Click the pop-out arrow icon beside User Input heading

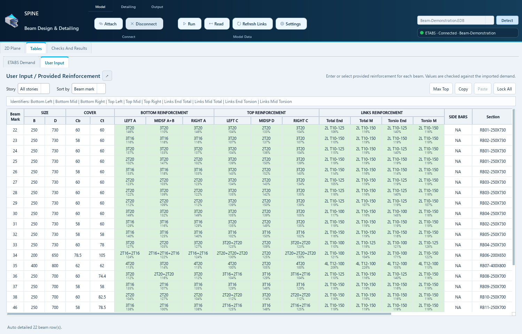[x=107, y=76]
